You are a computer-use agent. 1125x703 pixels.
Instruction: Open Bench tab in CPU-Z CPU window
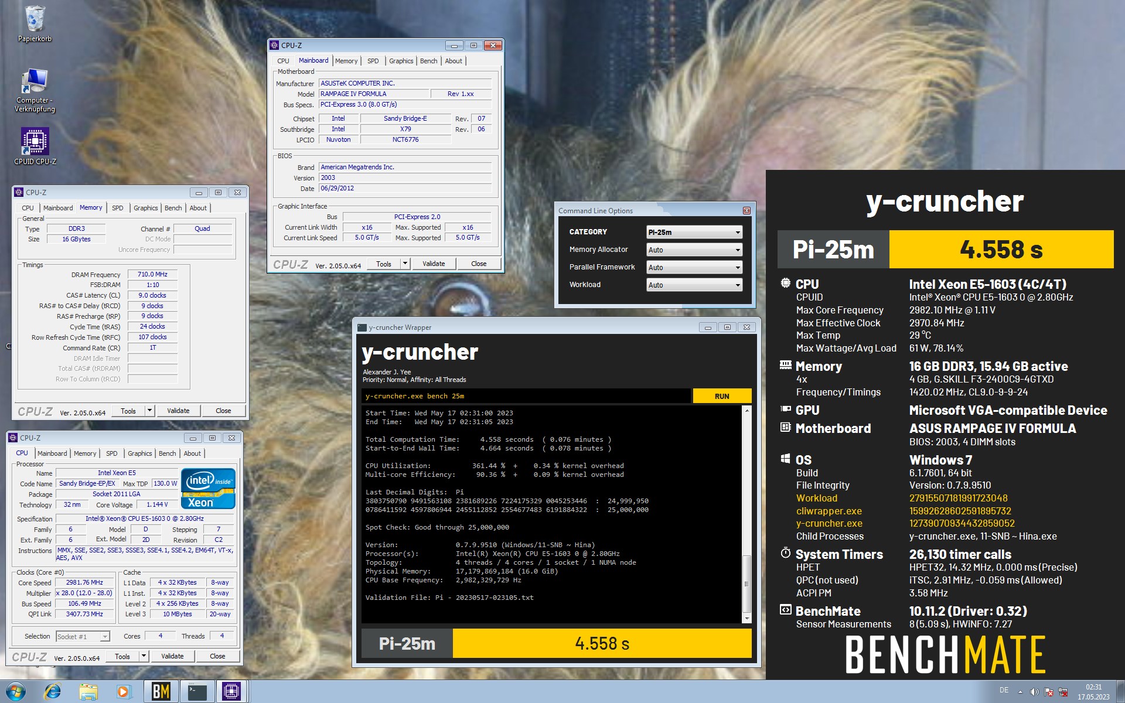167,453
